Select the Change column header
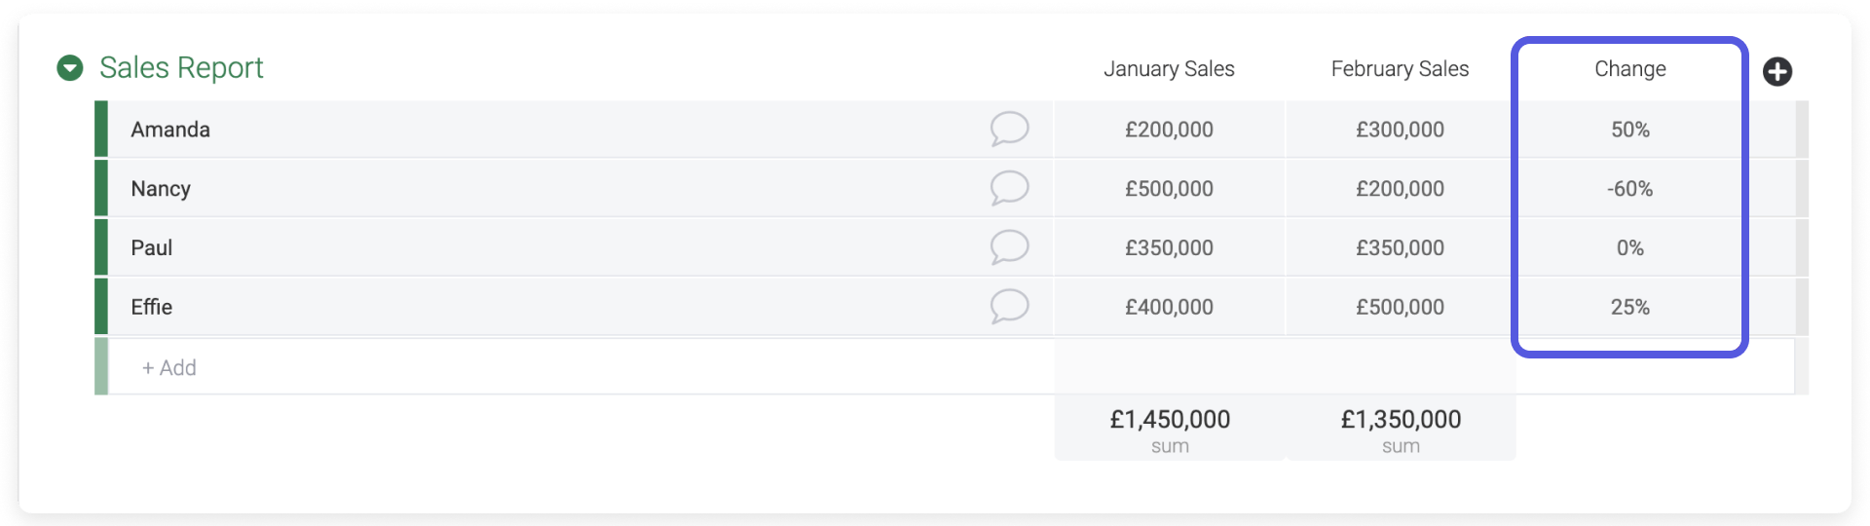This screenshot has height=526, width=1870. coord(1629,69)
